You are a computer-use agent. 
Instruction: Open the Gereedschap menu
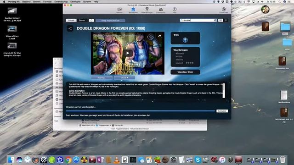(61, 1)
